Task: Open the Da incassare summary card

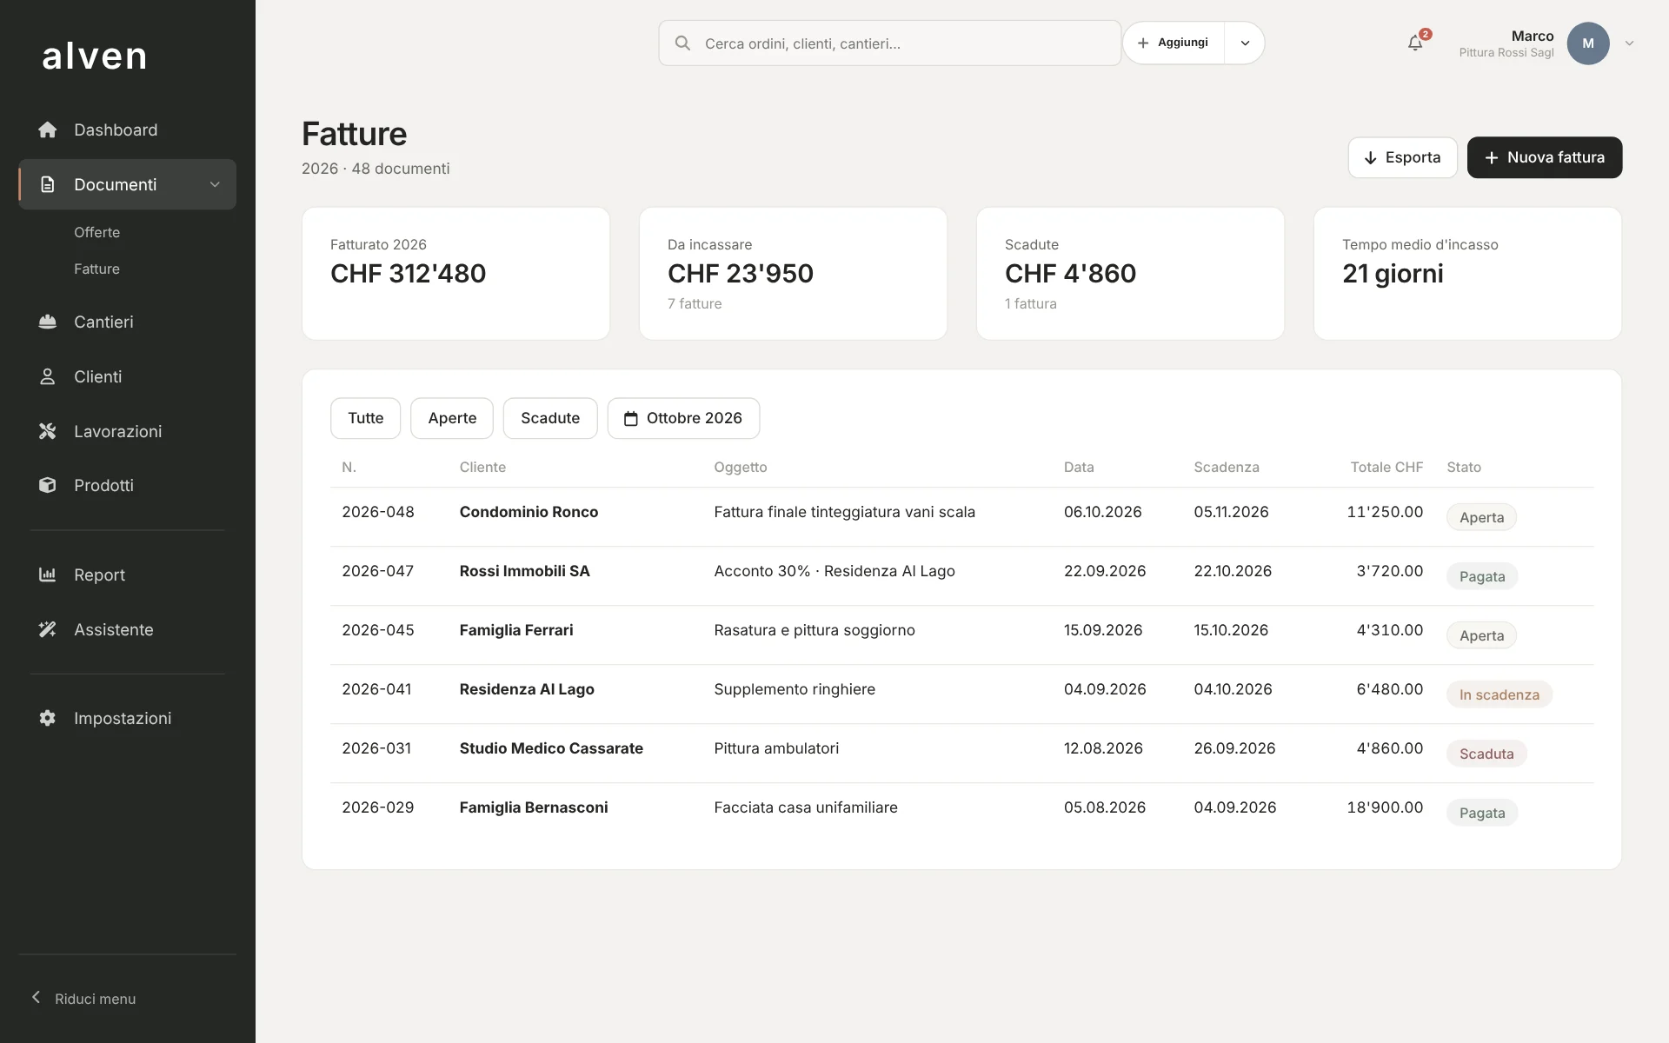Action: point(793,273)
